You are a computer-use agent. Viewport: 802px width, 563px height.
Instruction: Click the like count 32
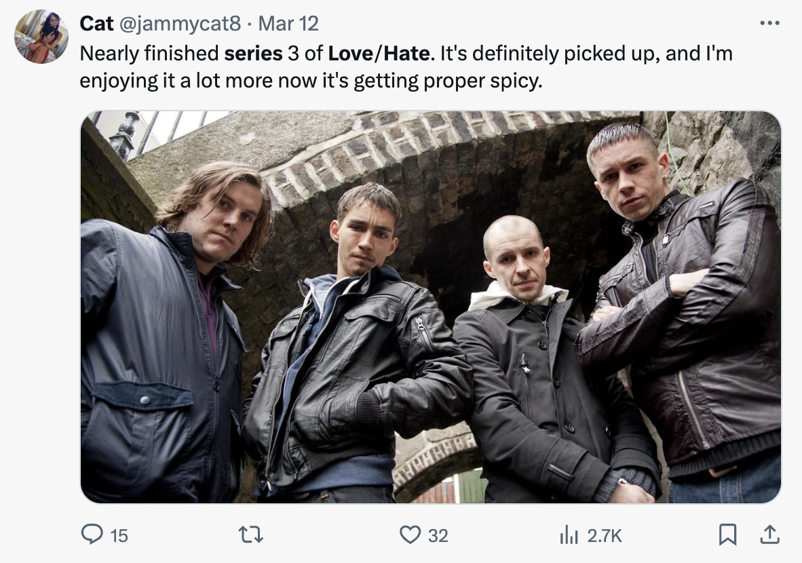click(438, 535)
